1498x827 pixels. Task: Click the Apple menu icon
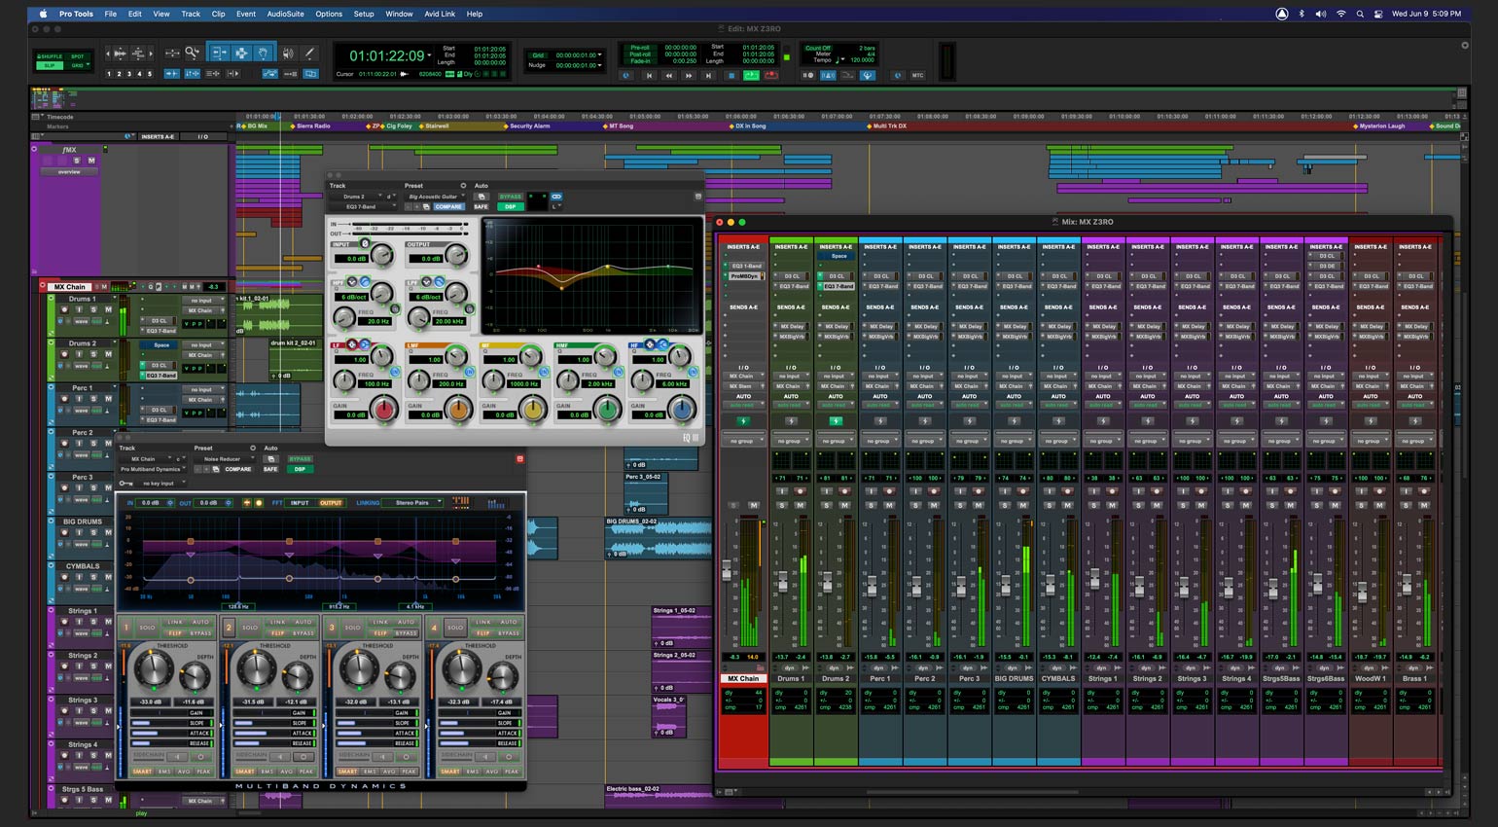coord(43,14)
